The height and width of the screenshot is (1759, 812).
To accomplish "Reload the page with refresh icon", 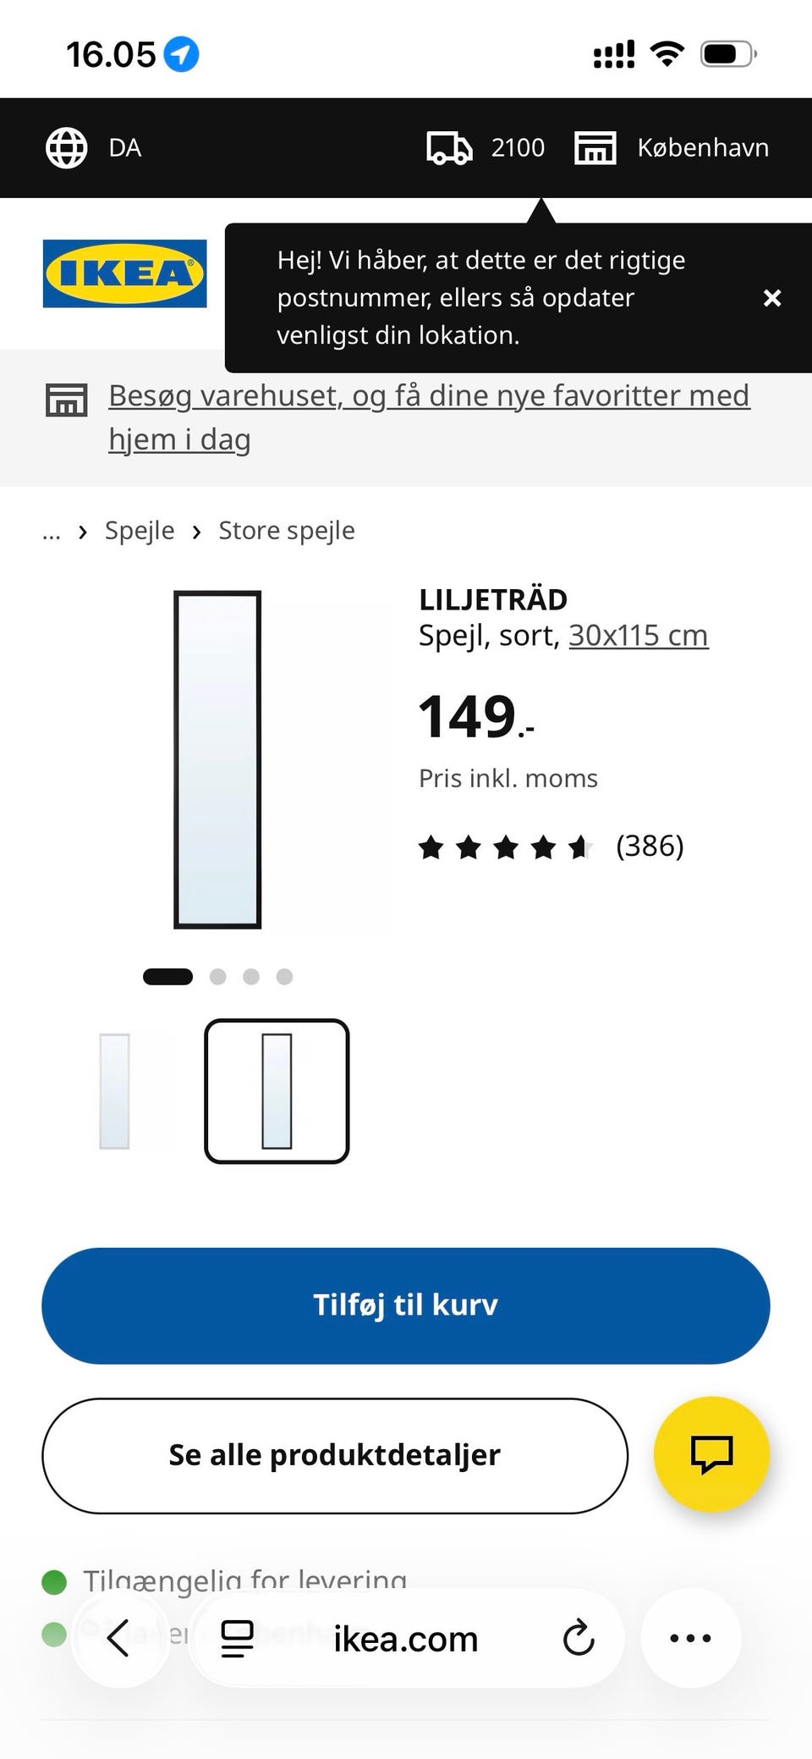I will 579,1638.
